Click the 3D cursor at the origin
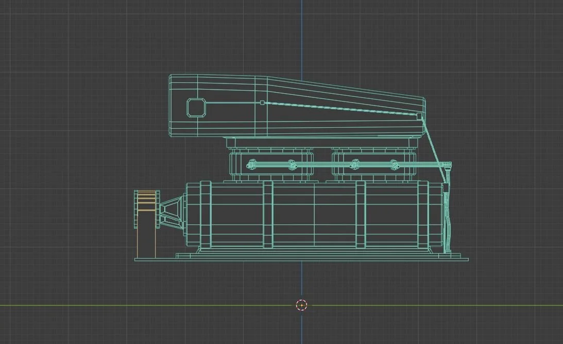Viewport: 563px width, 344px height. pos(302,305)
